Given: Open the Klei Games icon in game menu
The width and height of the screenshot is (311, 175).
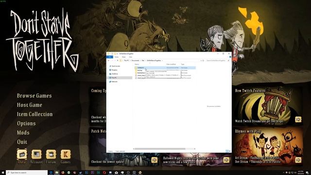Looking at the screenshot, I should tap(66, 155).
